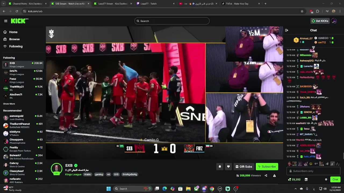Switch to the Channel Points Kick Dashboard tab

coord(27,4)
